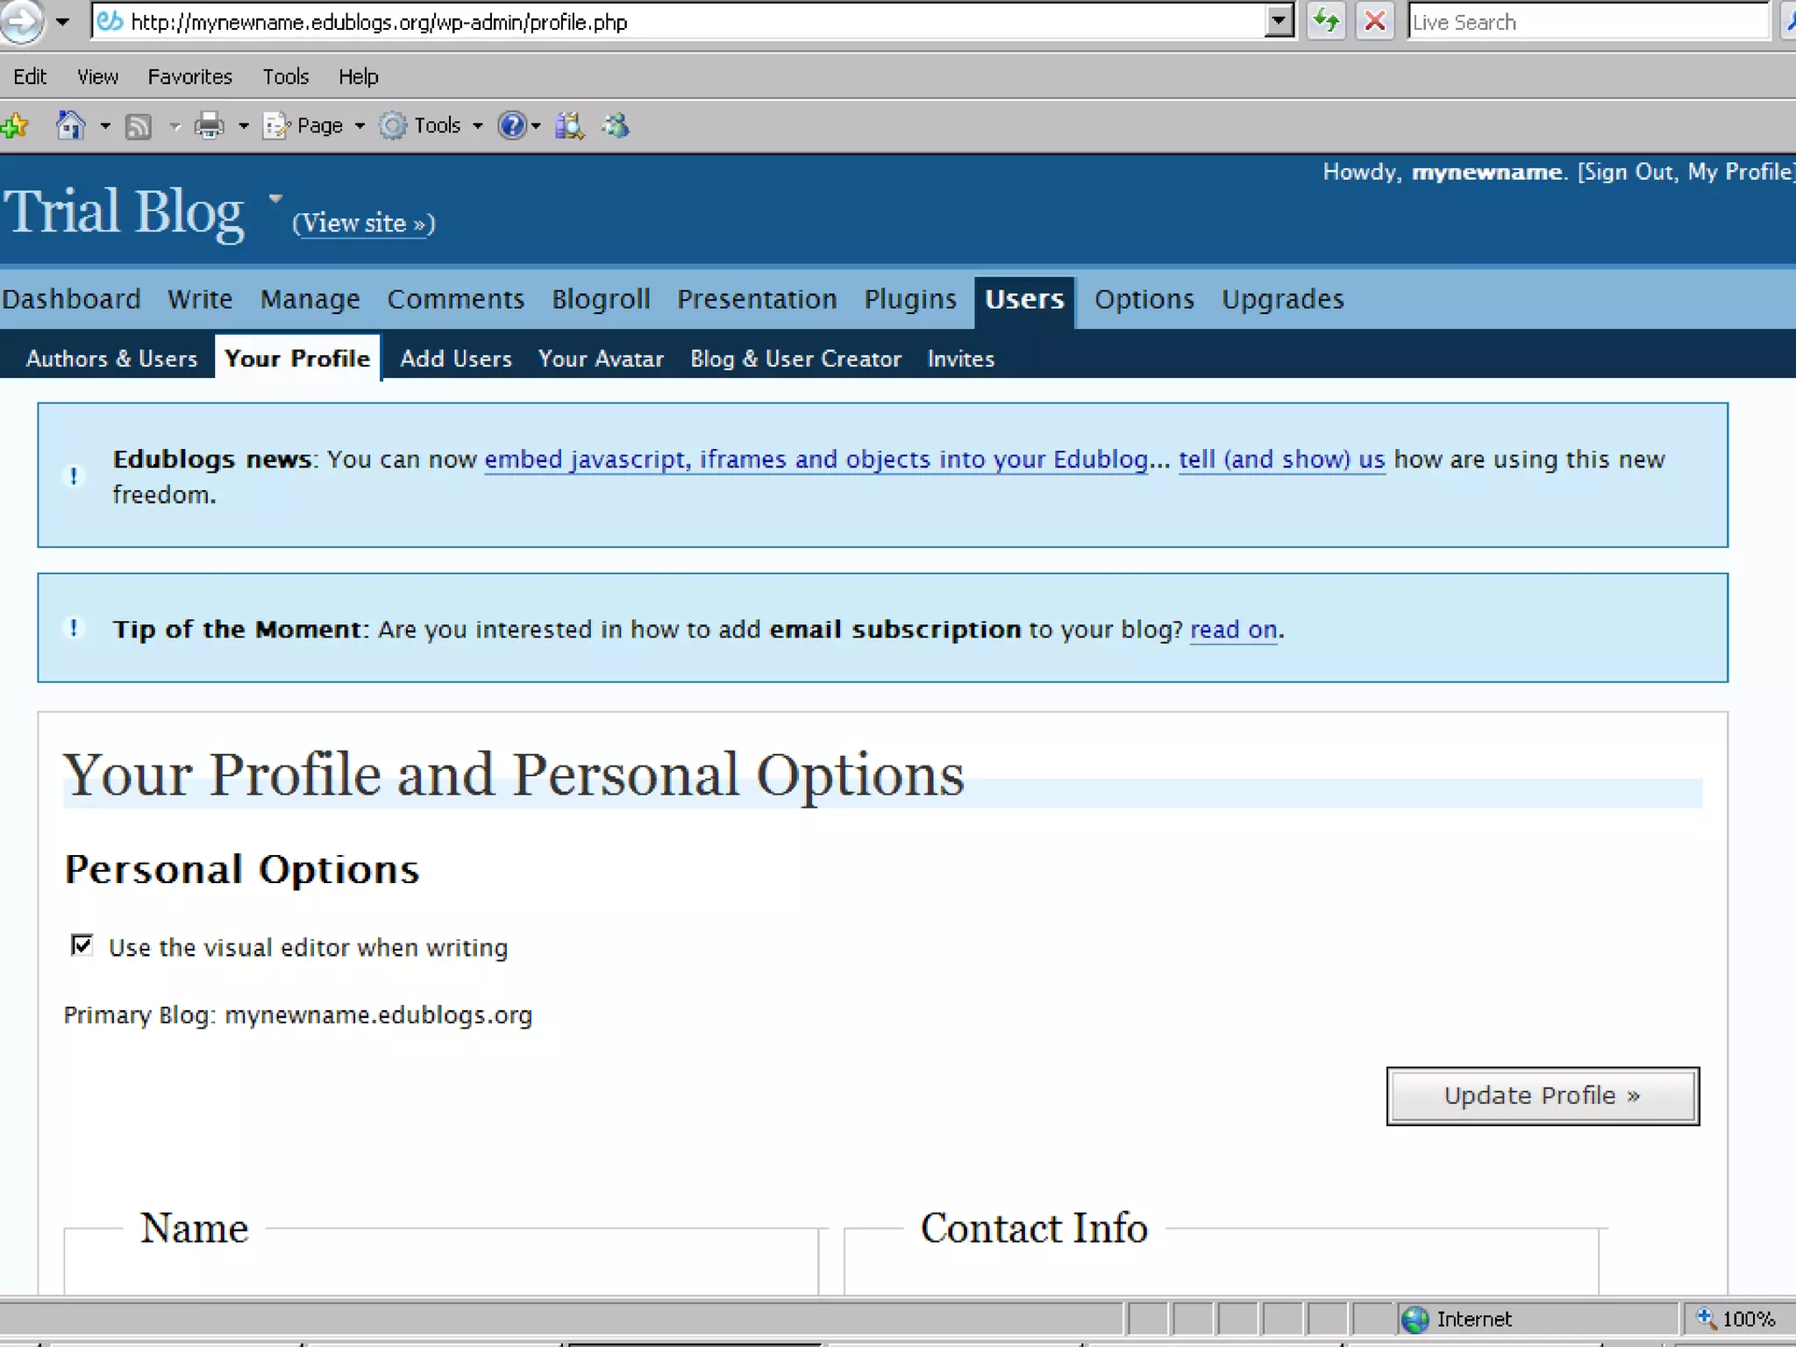Click the blue Help question mark icon
This screenshot has height=1347, width=1796.
click(x=511, y=126)
